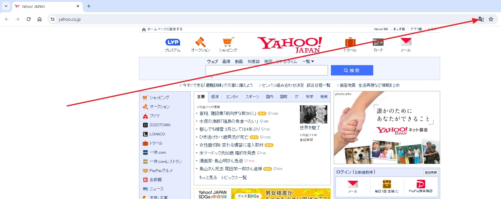Image resolution: width=501 pixels, height=199 pixels.
Task: Open the 世界を魅了 news thumbnail
Action: click(314, 114)
